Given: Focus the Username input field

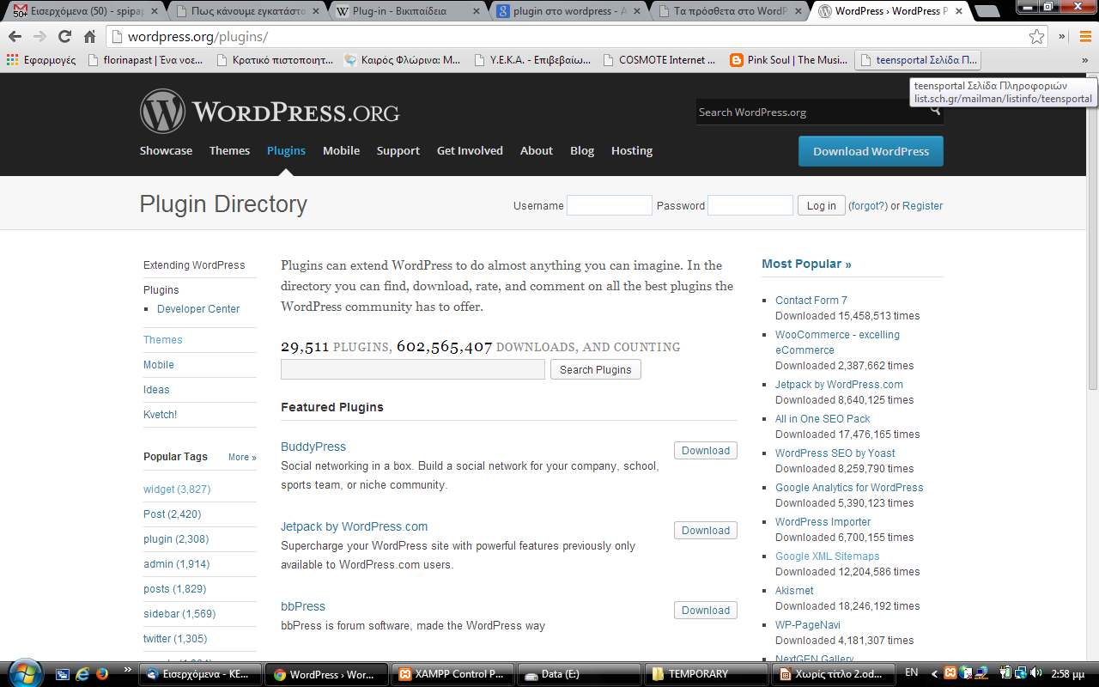Looking at the screenshot, I should coord(610,205).
